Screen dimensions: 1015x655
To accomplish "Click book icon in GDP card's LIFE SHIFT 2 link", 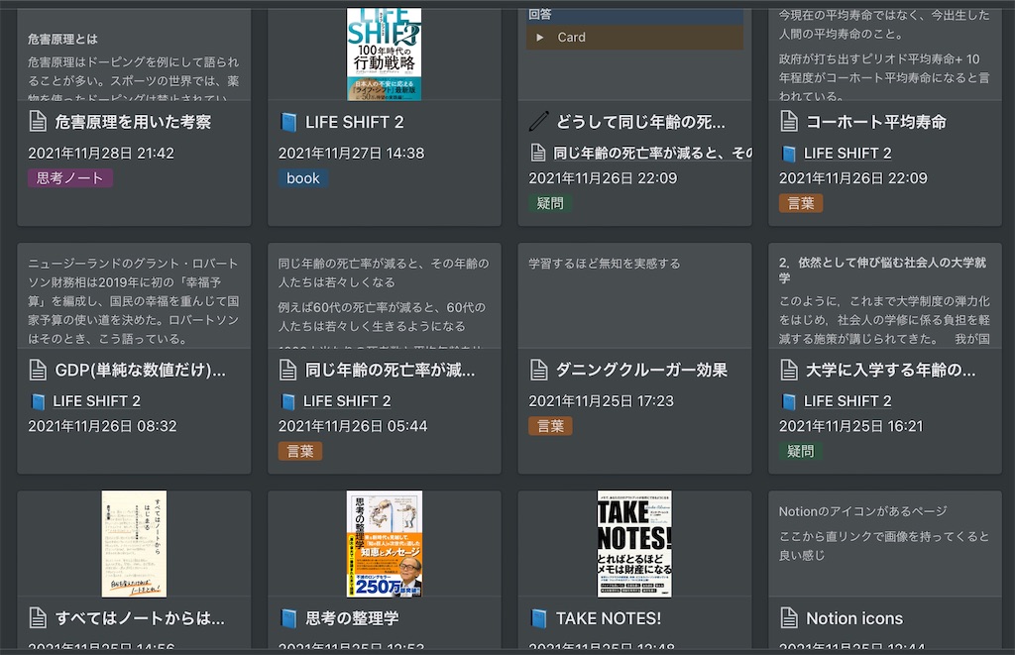I will (39, 401).
